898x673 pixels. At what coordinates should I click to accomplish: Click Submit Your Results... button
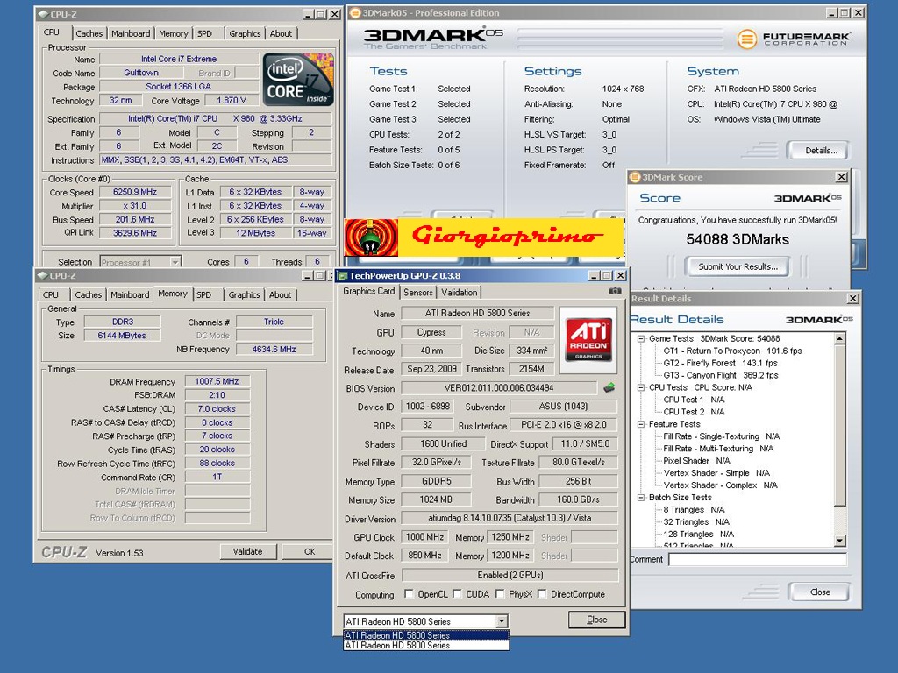click(x=738, y=266)
